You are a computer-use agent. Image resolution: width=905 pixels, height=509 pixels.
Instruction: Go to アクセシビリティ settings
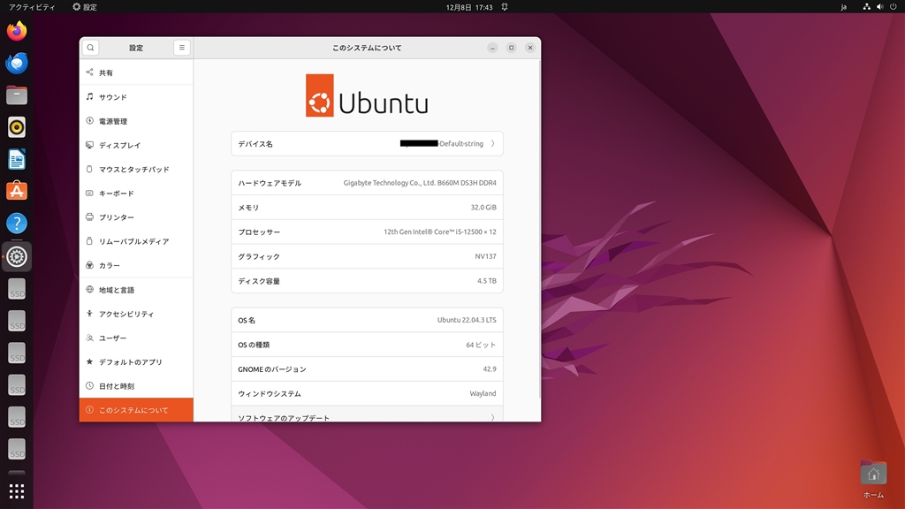point(136,314)
